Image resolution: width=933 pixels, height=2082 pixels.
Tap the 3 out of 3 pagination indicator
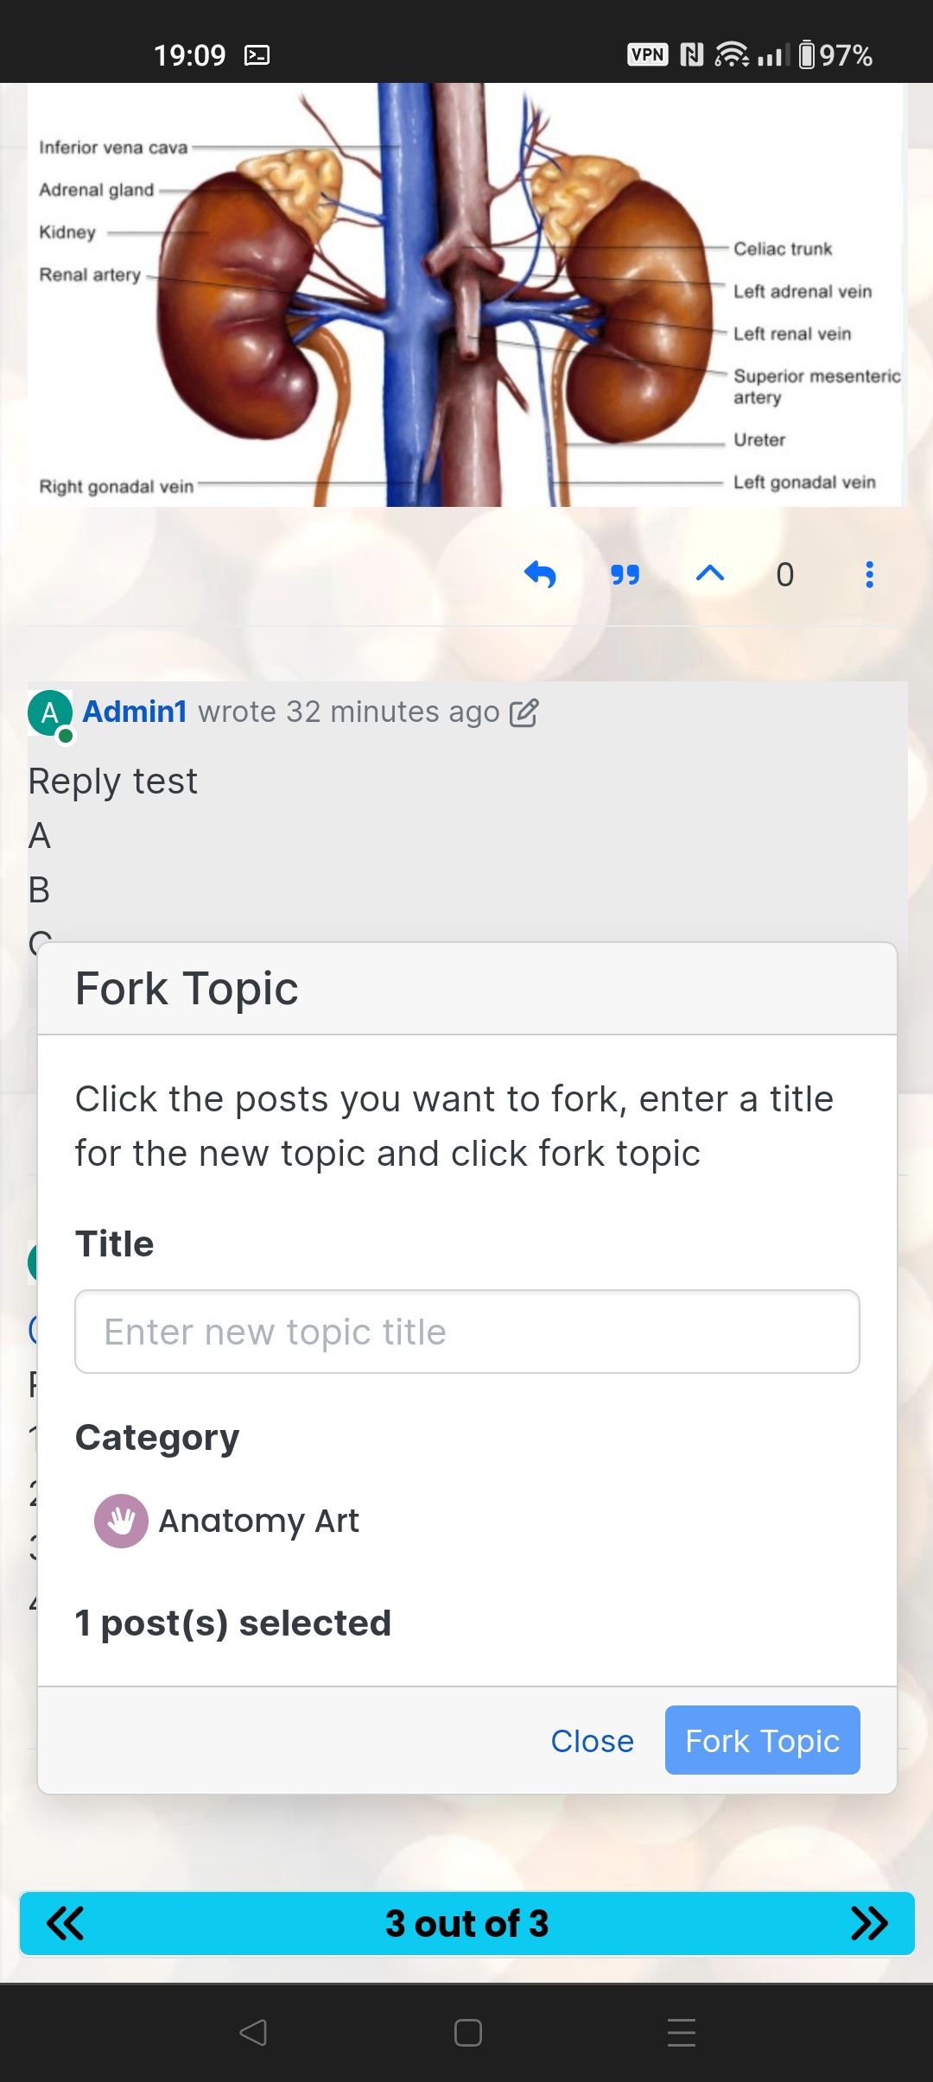pyautogui.click(x=466, y=1923)
